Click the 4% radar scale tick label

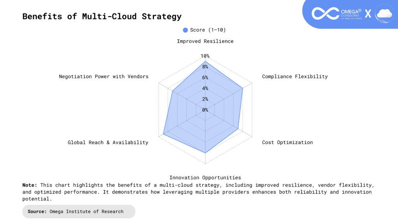205,88
